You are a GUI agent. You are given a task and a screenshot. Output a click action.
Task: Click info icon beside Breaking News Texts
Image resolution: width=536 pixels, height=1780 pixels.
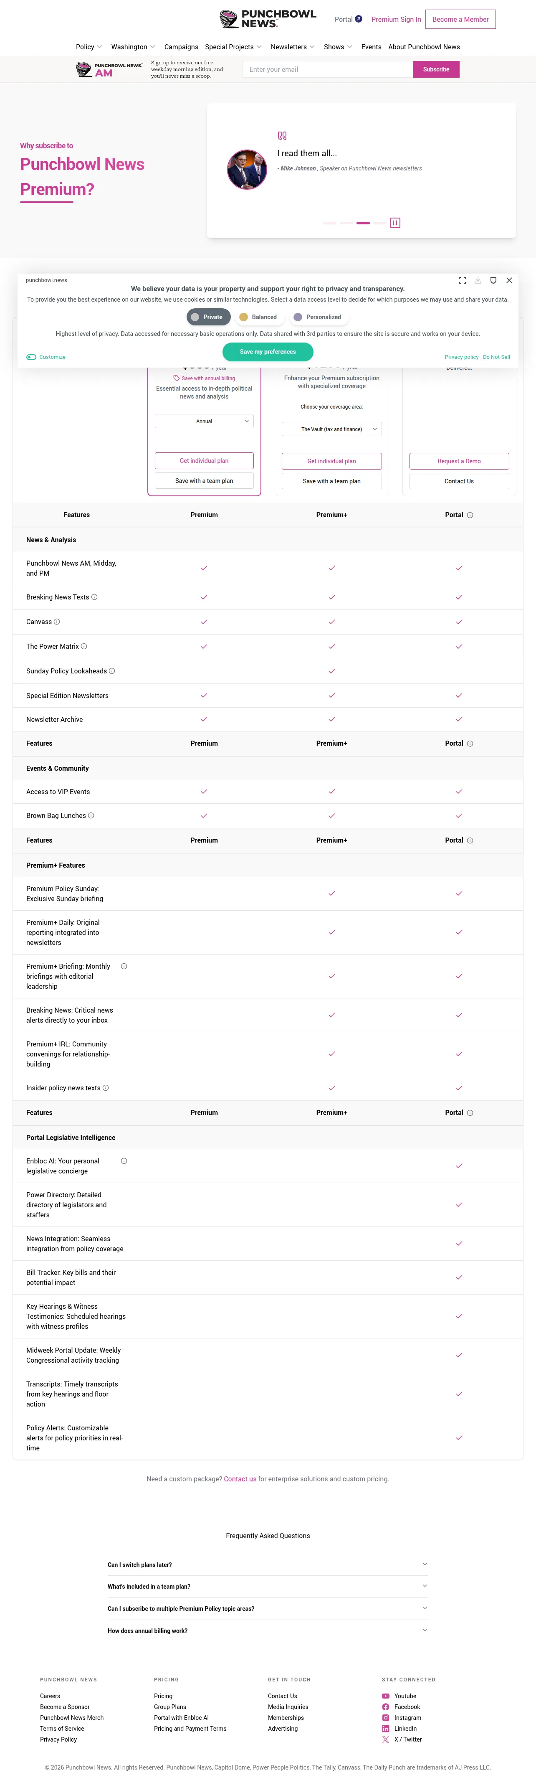click(95, 597)
